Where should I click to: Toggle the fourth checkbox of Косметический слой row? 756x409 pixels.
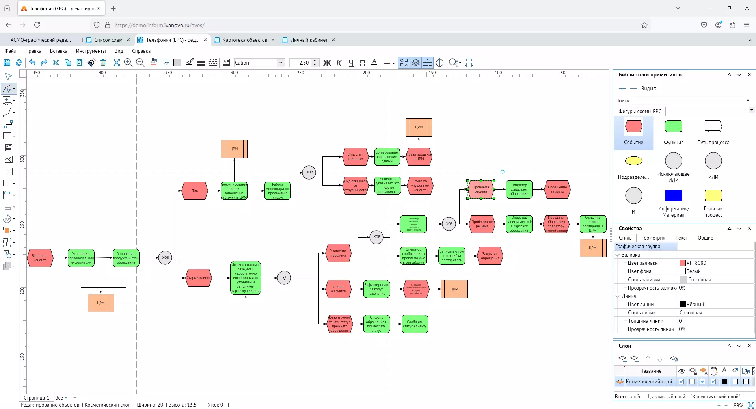point(713,381)
